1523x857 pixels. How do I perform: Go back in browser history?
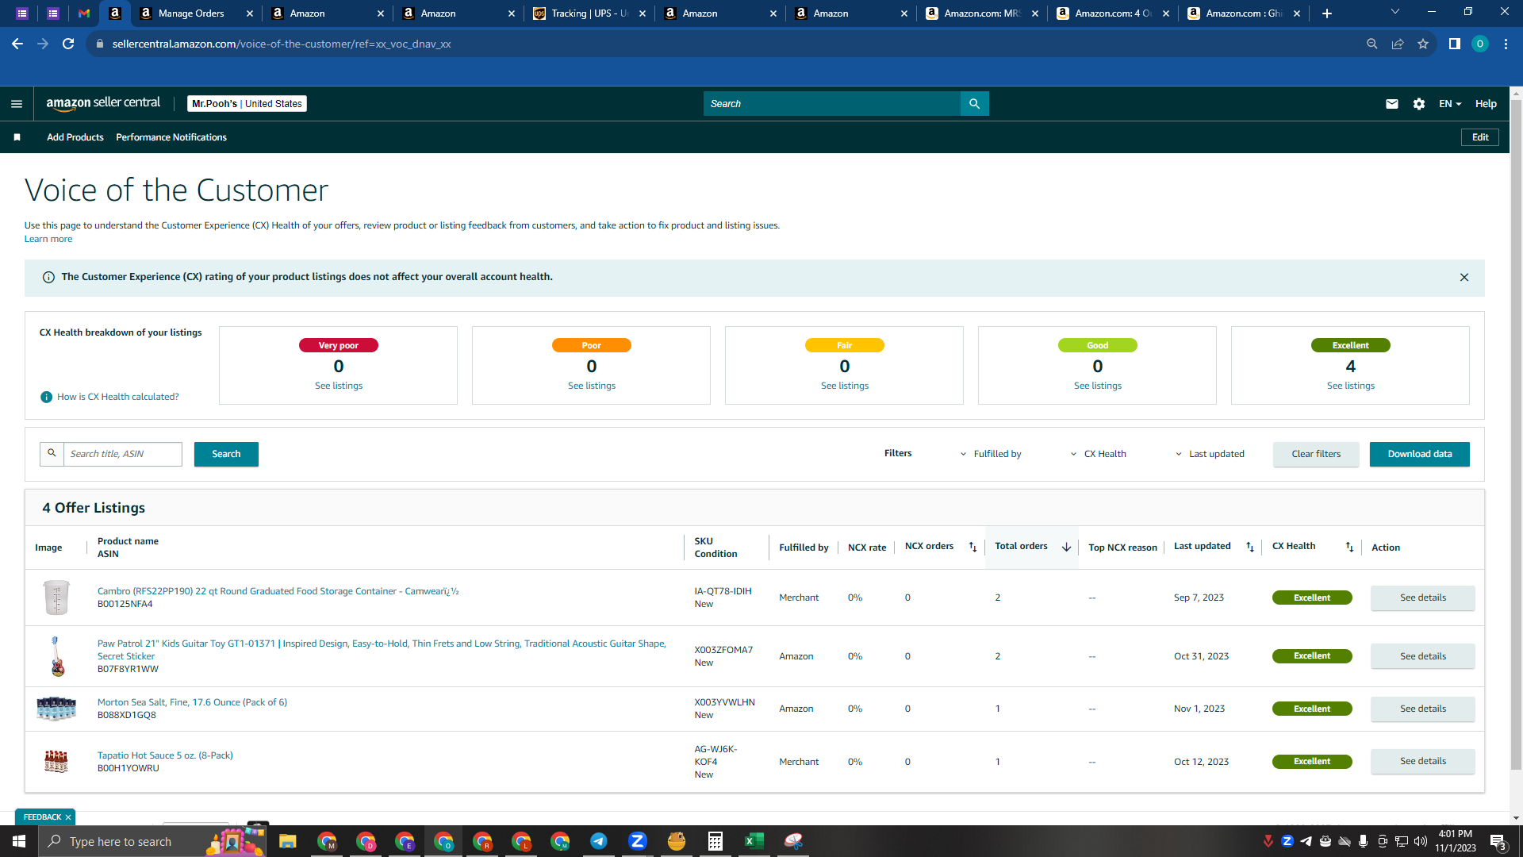point(17,44)
